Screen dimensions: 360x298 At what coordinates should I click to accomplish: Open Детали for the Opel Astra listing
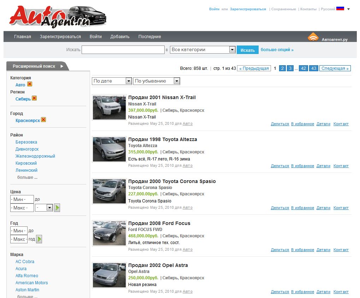click(x=323, y=292)
